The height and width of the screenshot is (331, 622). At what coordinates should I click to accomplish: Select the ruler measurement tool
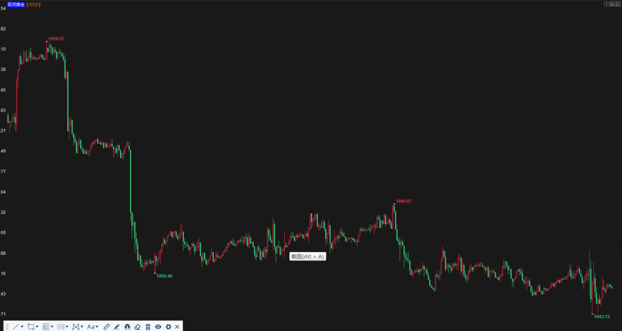click(107, 327)
